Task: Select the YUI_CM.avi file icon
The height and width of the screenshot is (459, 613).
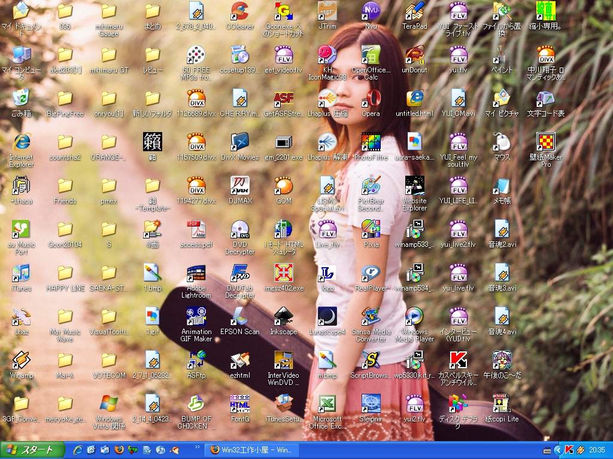Action: coord(458,99)
